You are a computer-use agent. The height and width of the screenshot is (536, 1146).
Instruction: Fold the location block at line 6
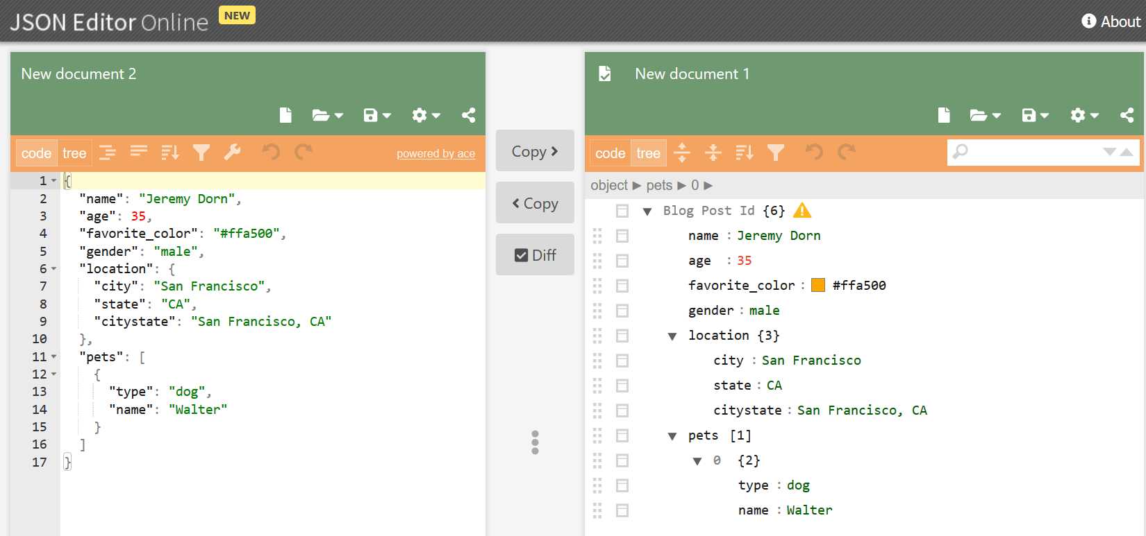click(54, 268)
